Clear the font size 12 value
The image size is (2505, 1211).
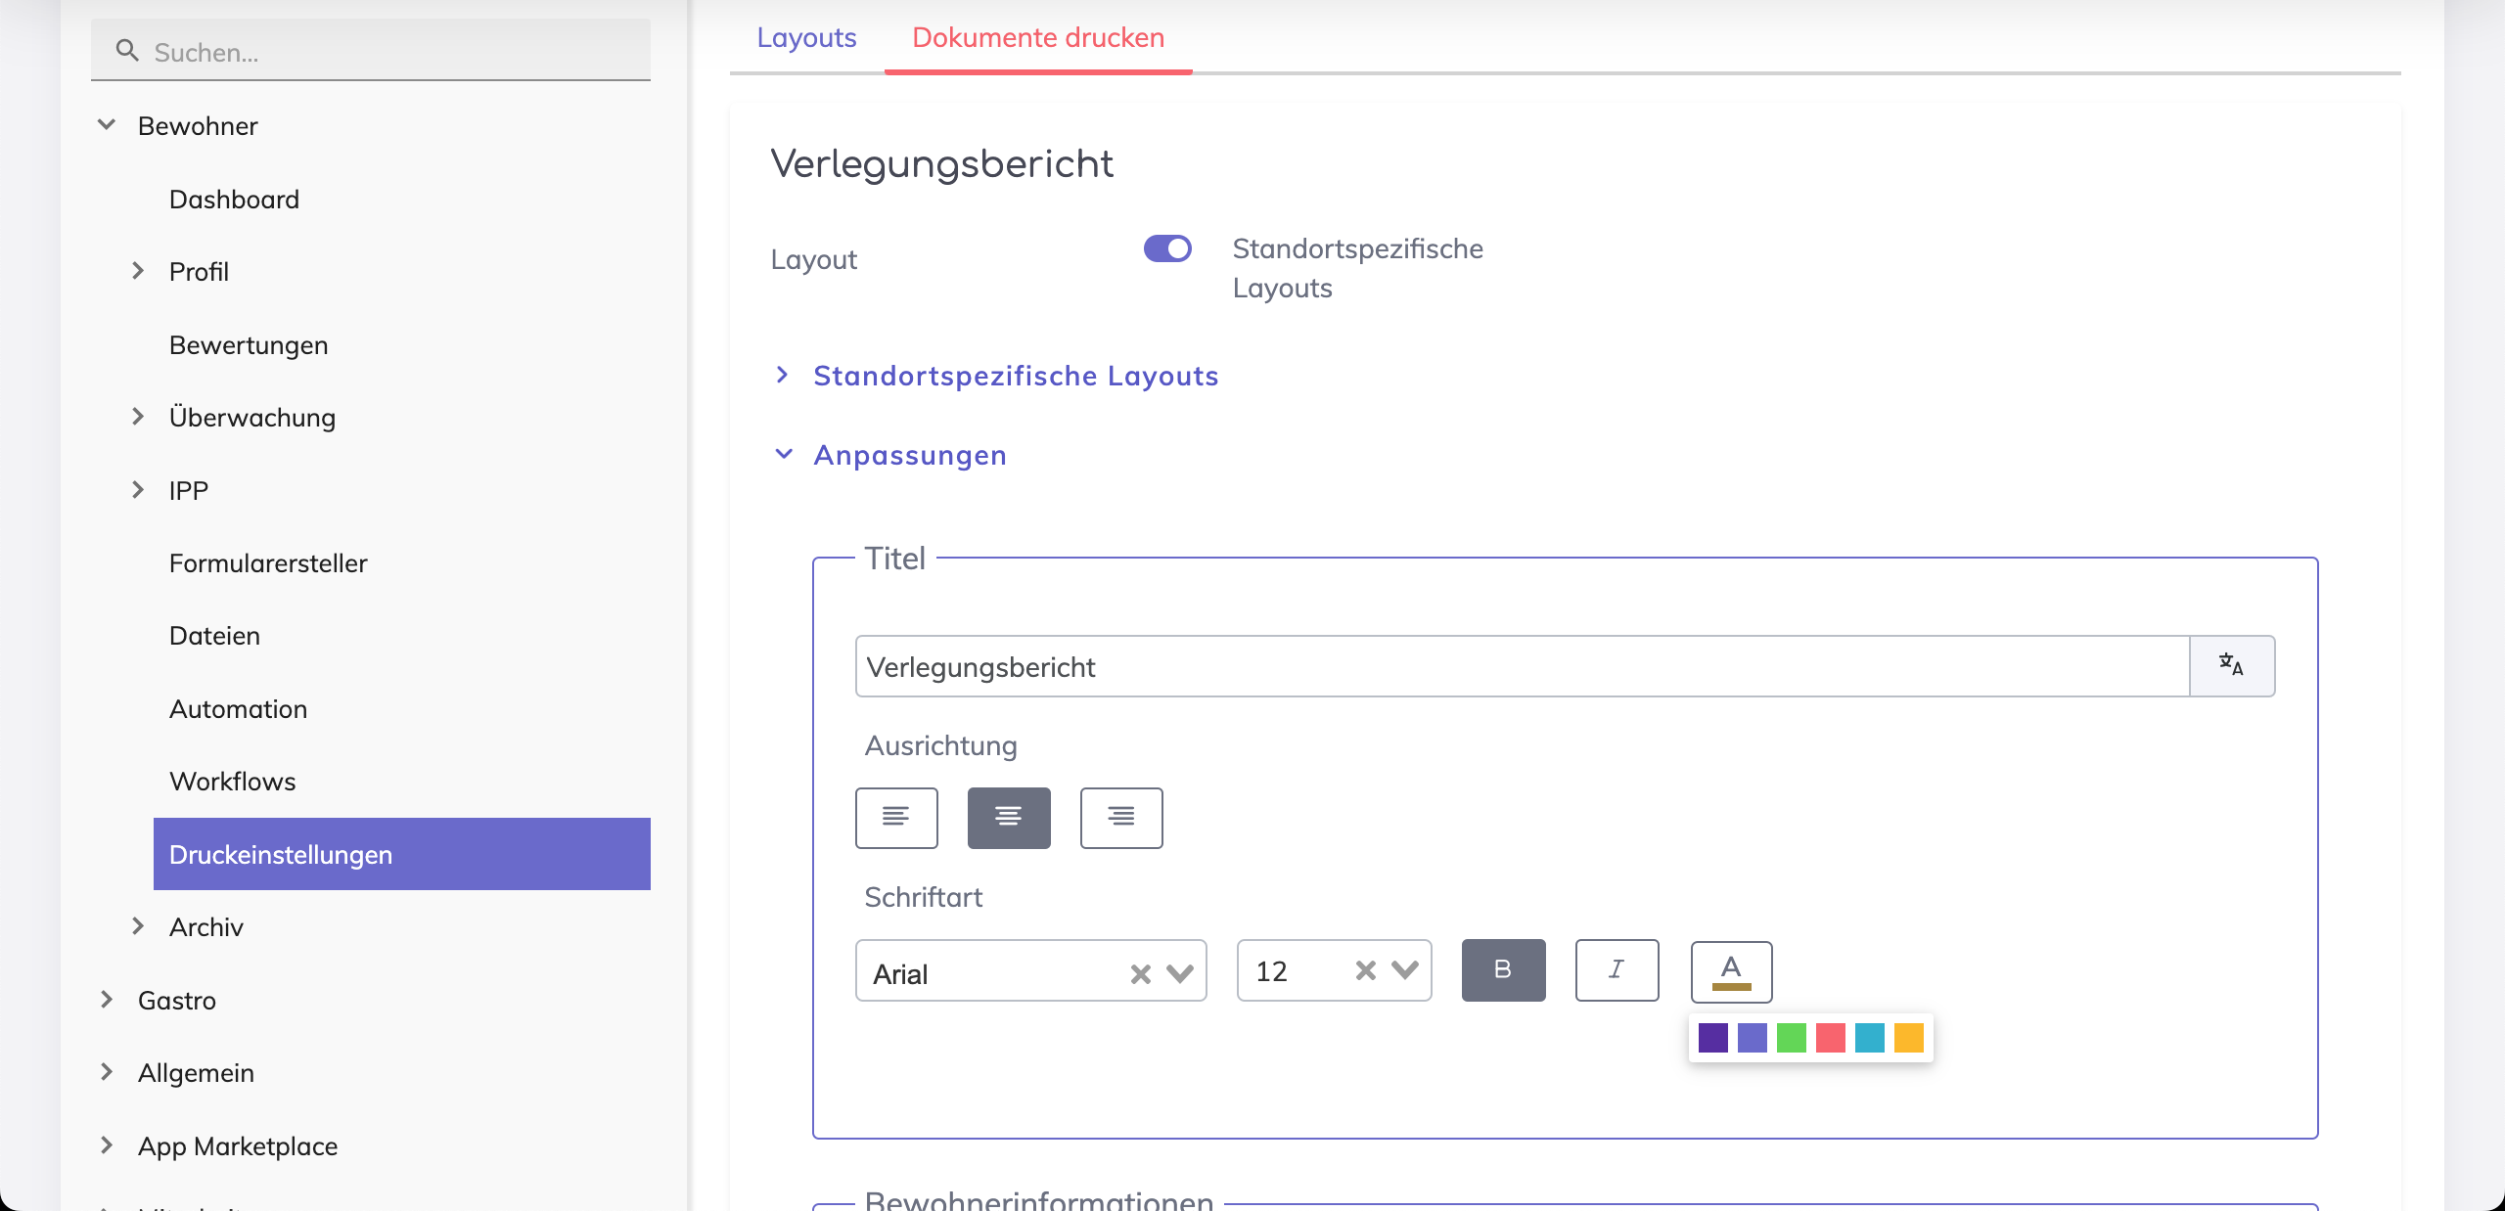pos(1365,970)
